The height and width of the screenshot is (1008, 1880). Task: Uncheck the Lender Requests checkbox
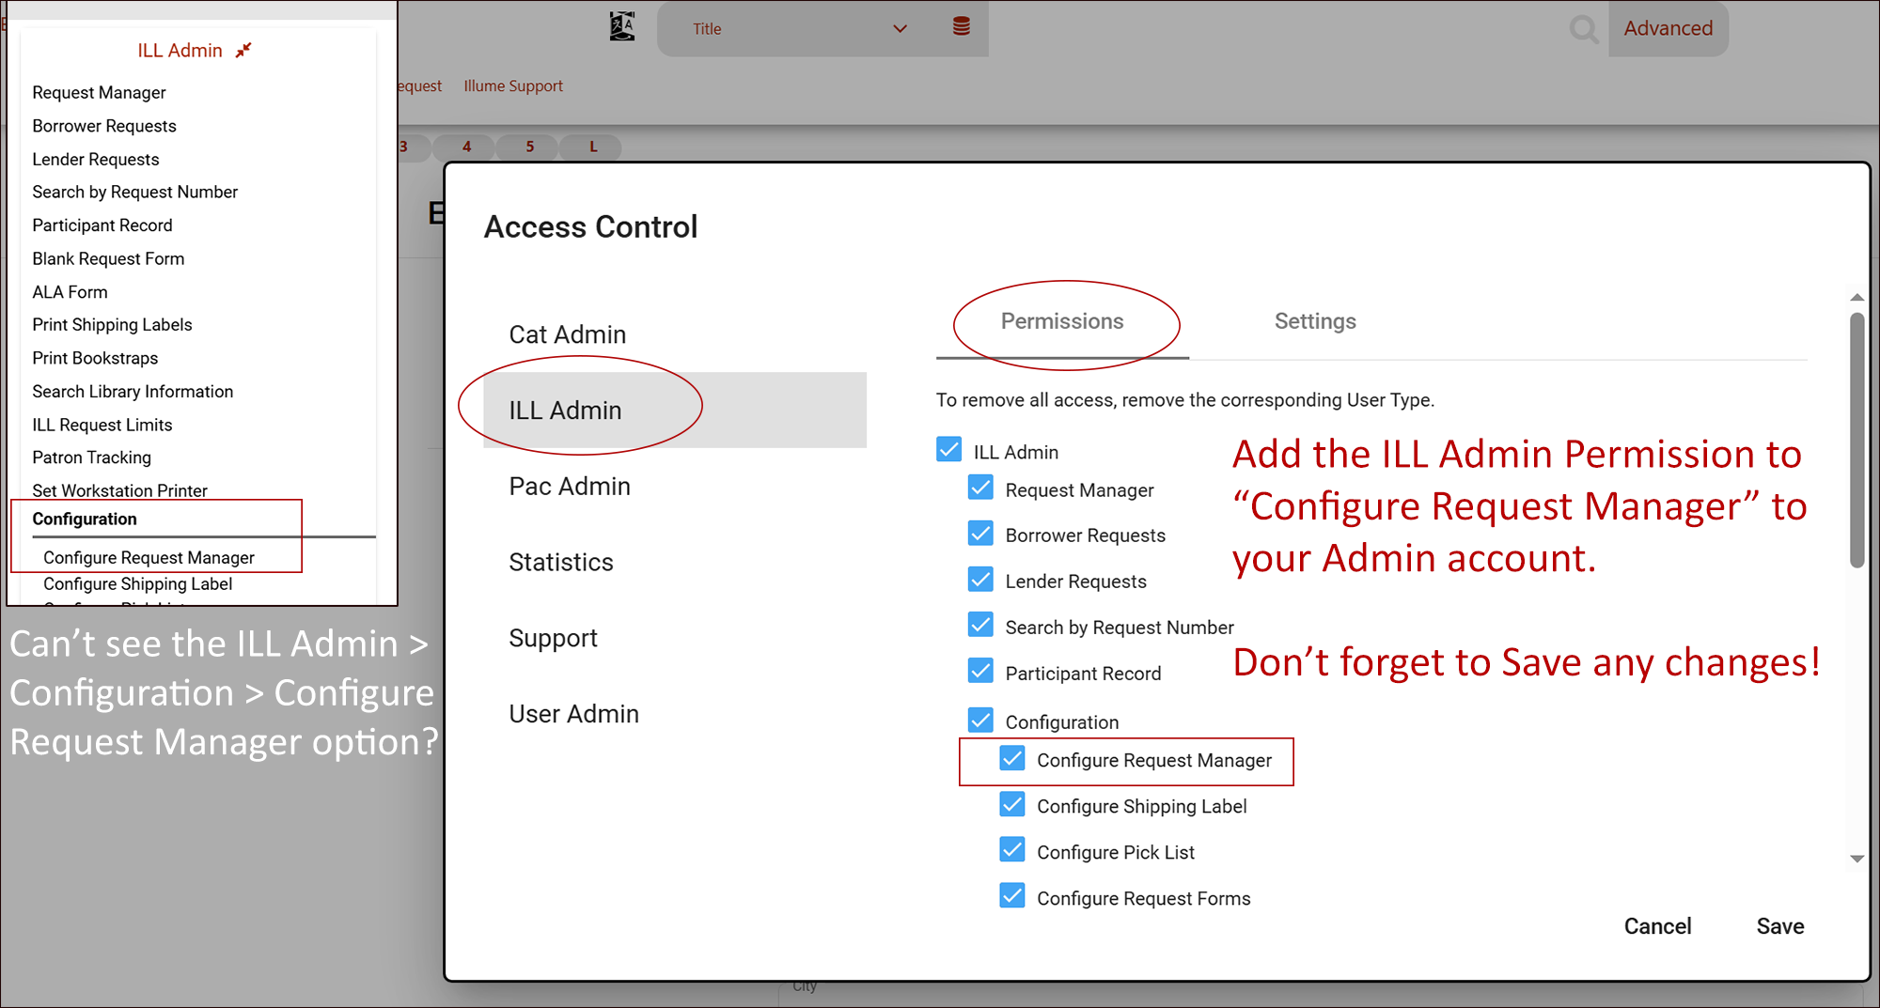point(980,579)
